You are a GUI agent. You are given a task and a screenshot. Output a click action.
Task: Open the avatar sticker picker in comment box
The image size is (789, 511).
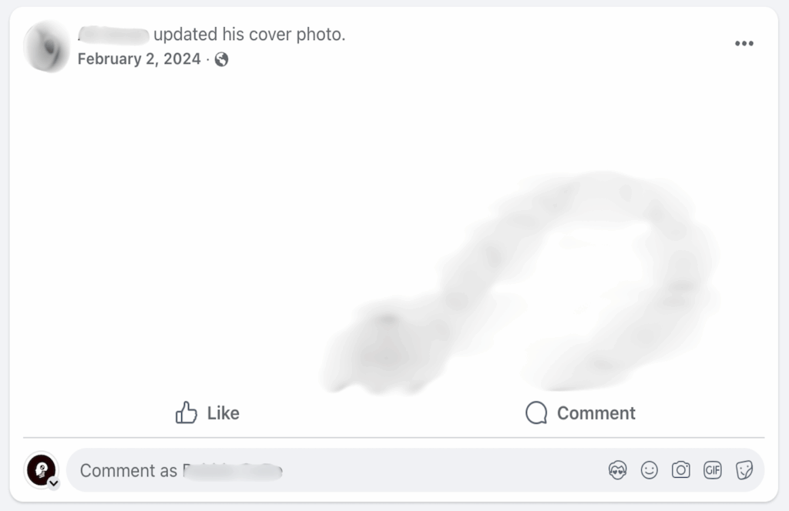pos(617,470)
